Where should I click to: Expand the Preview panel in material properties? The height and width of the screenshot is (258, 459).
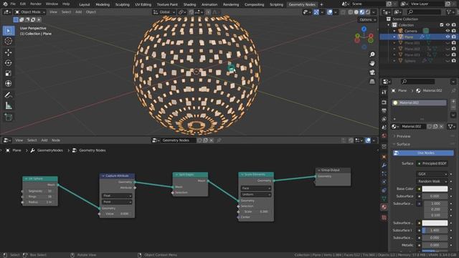(403, 136)
